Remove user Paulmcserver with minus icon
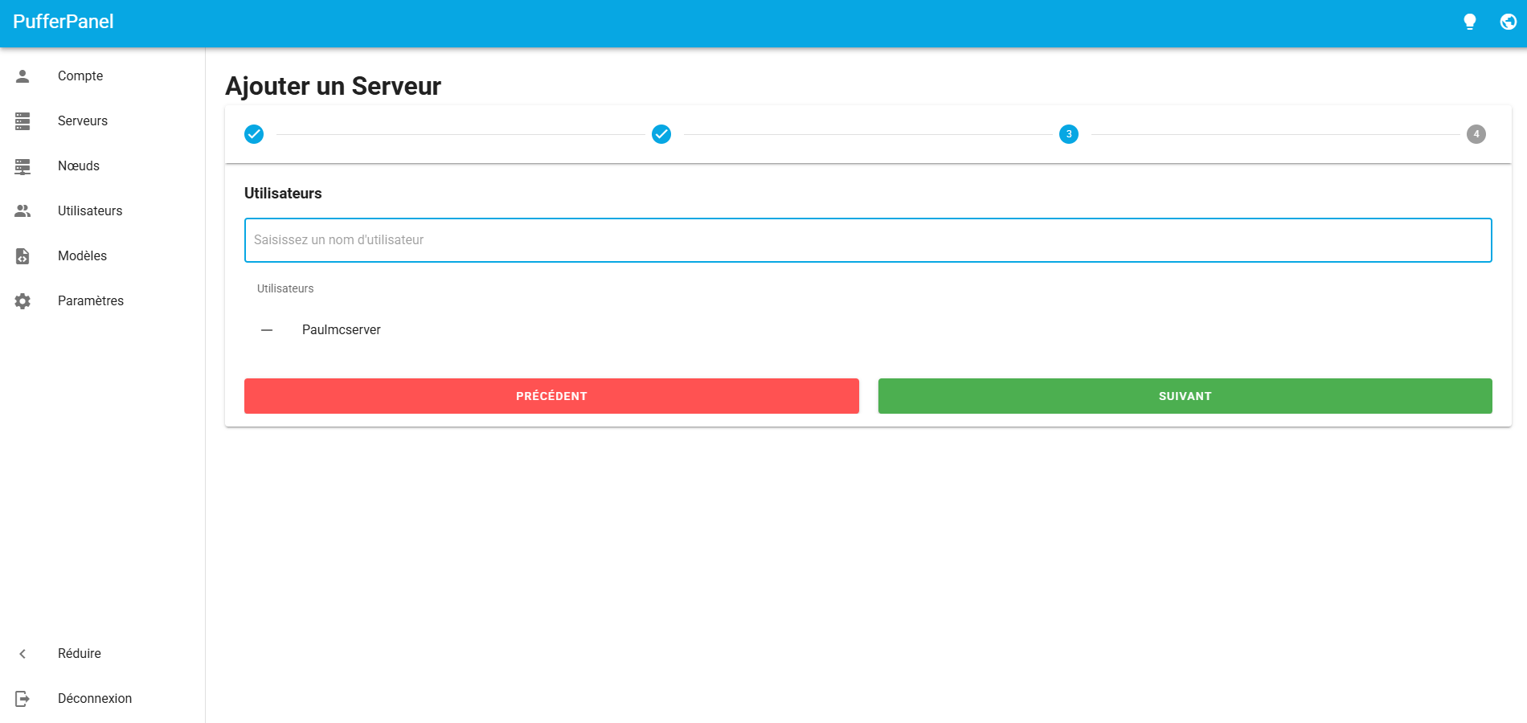 click(x=267, y=330)
